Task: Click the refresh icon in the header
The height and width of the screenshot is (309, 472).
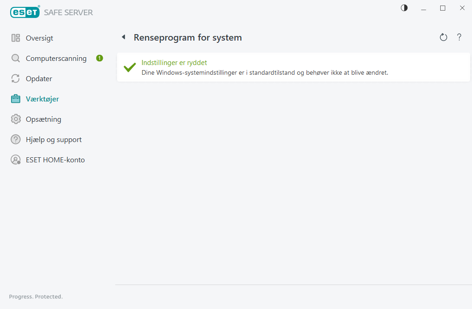Action: pyautogui.click(x=443, y=37)
